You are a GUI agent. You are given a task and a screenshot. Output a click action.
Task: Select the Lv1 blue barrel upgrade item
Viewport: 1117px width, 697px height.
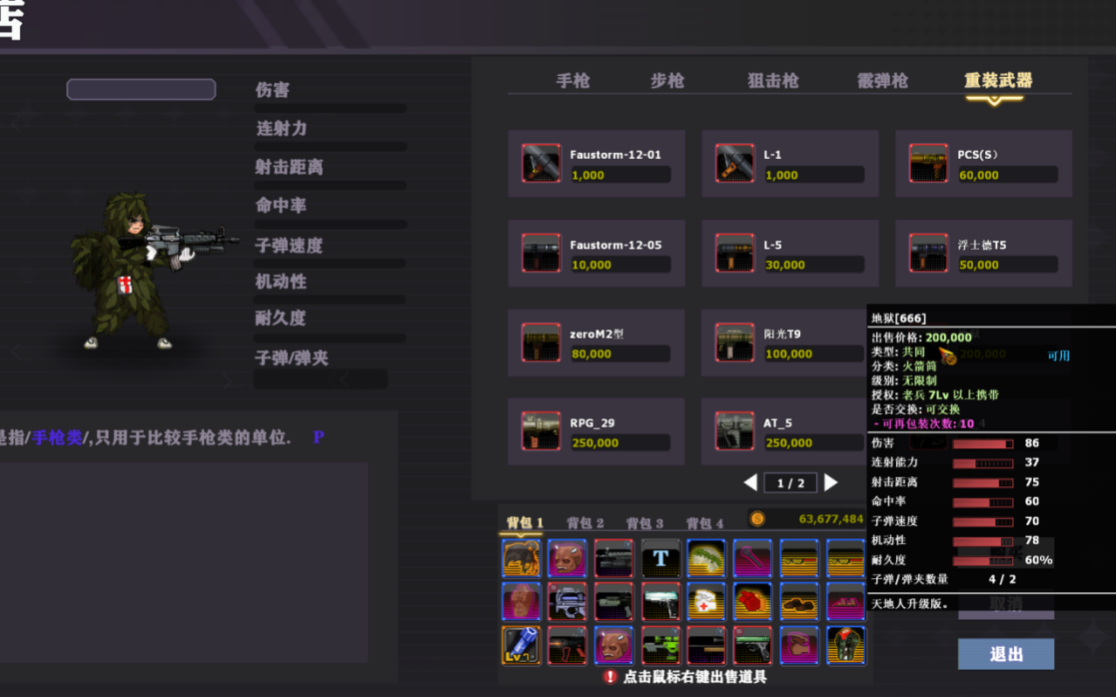point(521,645)
